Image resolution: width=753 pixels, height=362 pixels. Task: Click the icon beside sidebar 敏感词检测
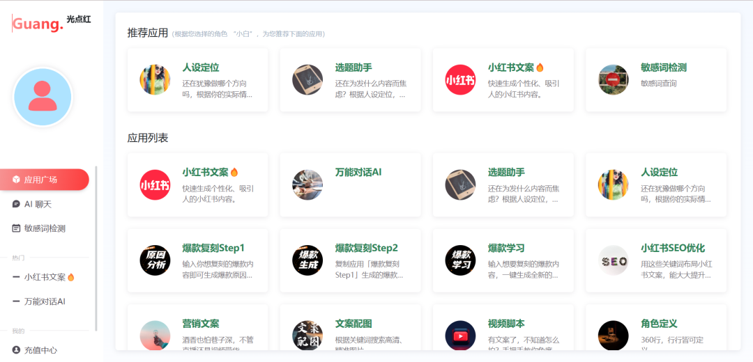pos(16,228)
